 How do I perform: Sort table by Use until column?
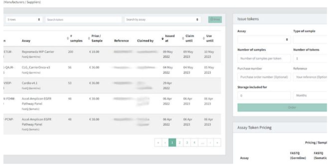click(x=209, y=38)
